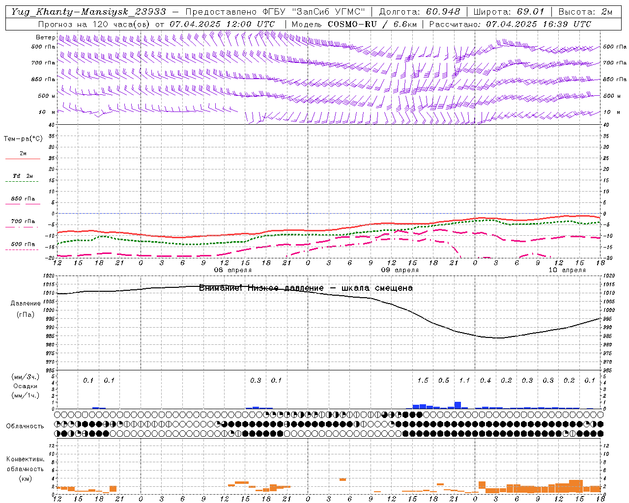This screenshot has height=503, width=629.
Task: Click the Широта: 69.01 value
Action: 509,12
